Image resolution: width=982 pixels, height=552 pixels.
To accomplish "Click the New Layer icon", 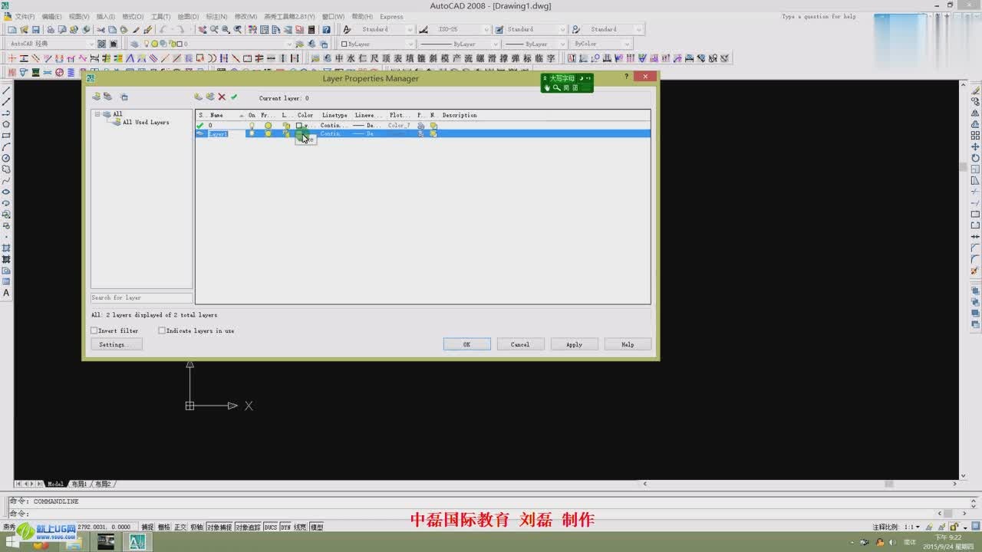I will point(198,97).
